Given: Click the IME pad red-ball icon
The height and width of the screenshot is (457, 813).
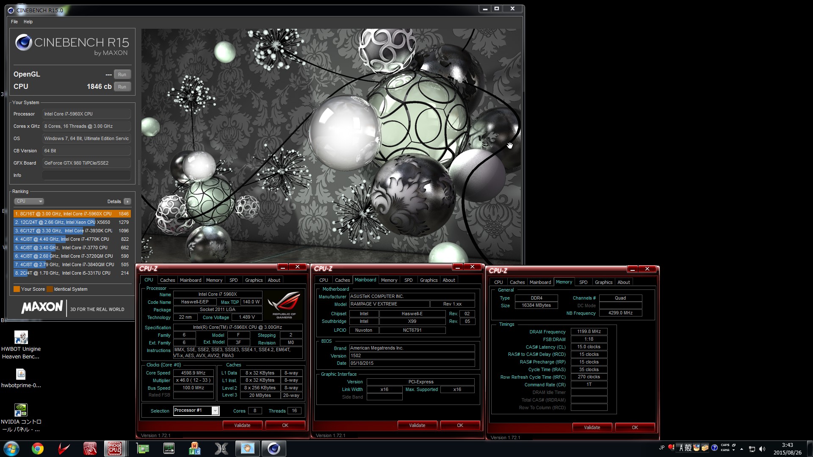Looking at the screenshot, I should 671,447.
